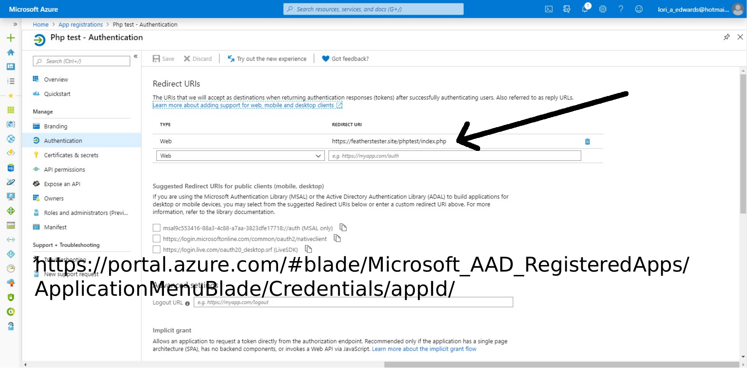Delete the featherstester redirect URI with trash icon
The image size is (747, 368).
tap(587, 141)
